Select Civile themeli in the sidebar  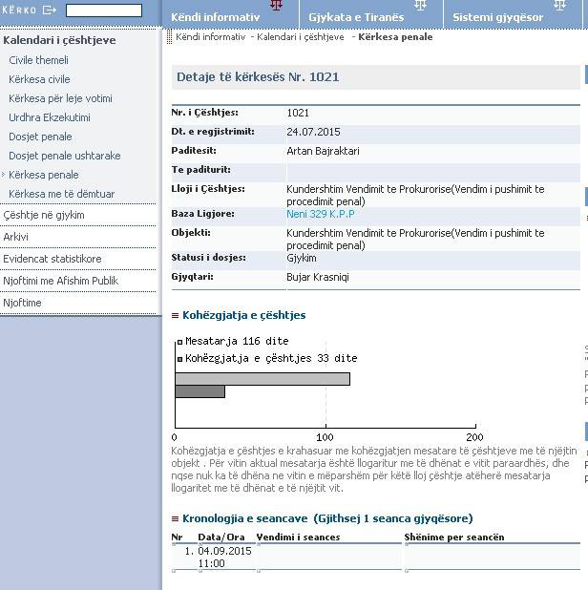(x=39, y=60)
